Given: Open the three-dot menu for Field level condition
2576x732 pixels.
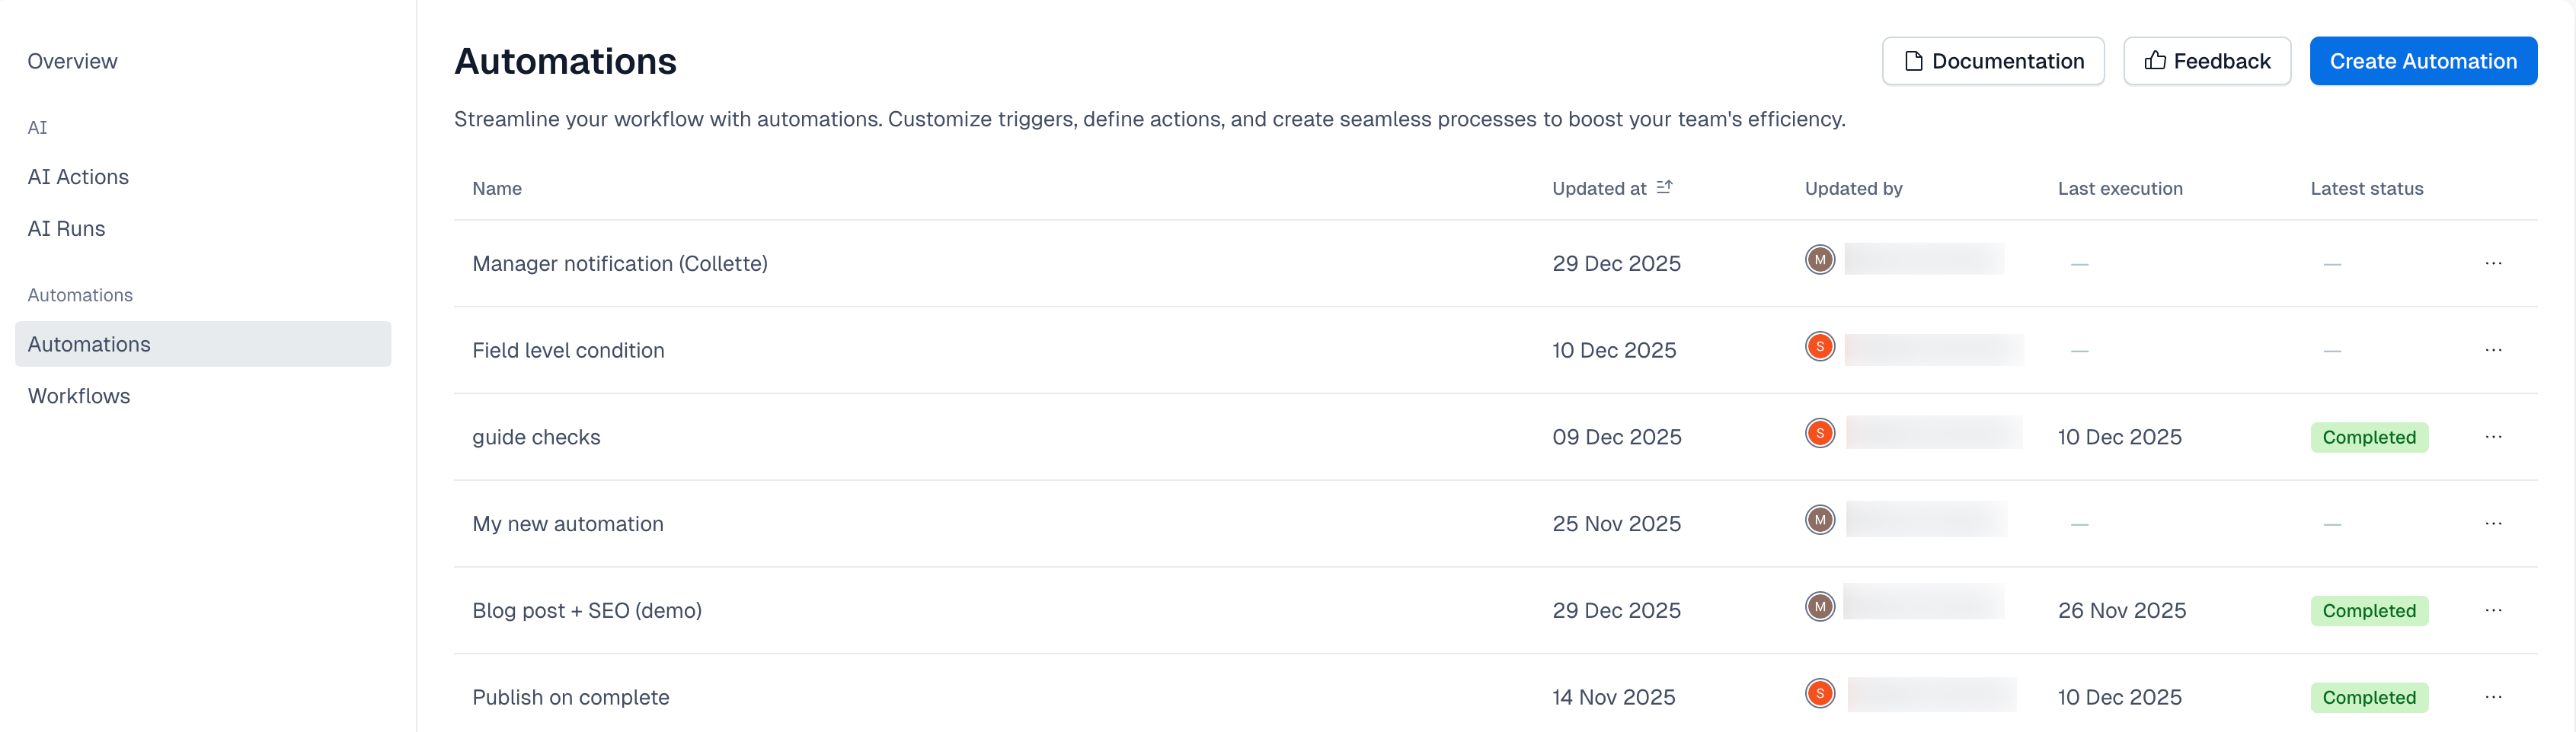Looking at the screenshot, I should click(x=2493, y=351).
